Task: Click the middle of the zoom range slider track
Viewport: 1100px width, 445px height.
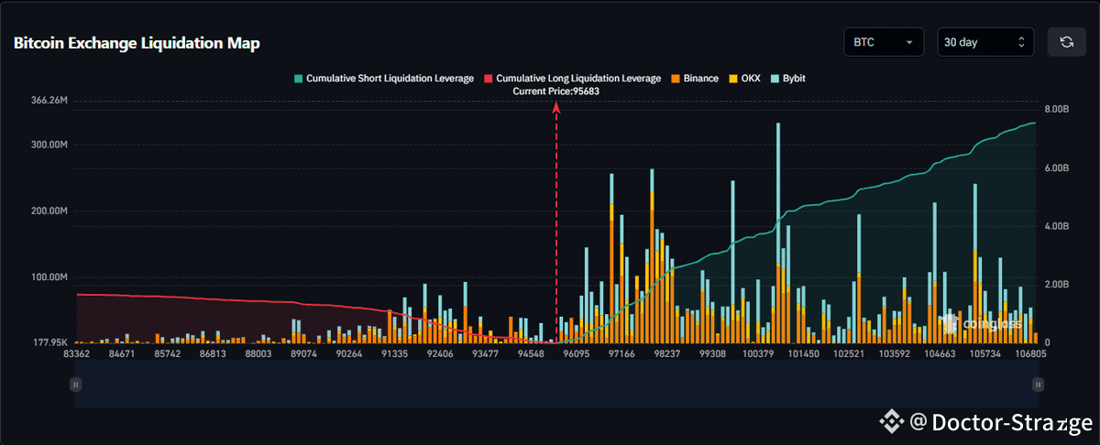Action: pyautogui.click(x=556, y=385)
